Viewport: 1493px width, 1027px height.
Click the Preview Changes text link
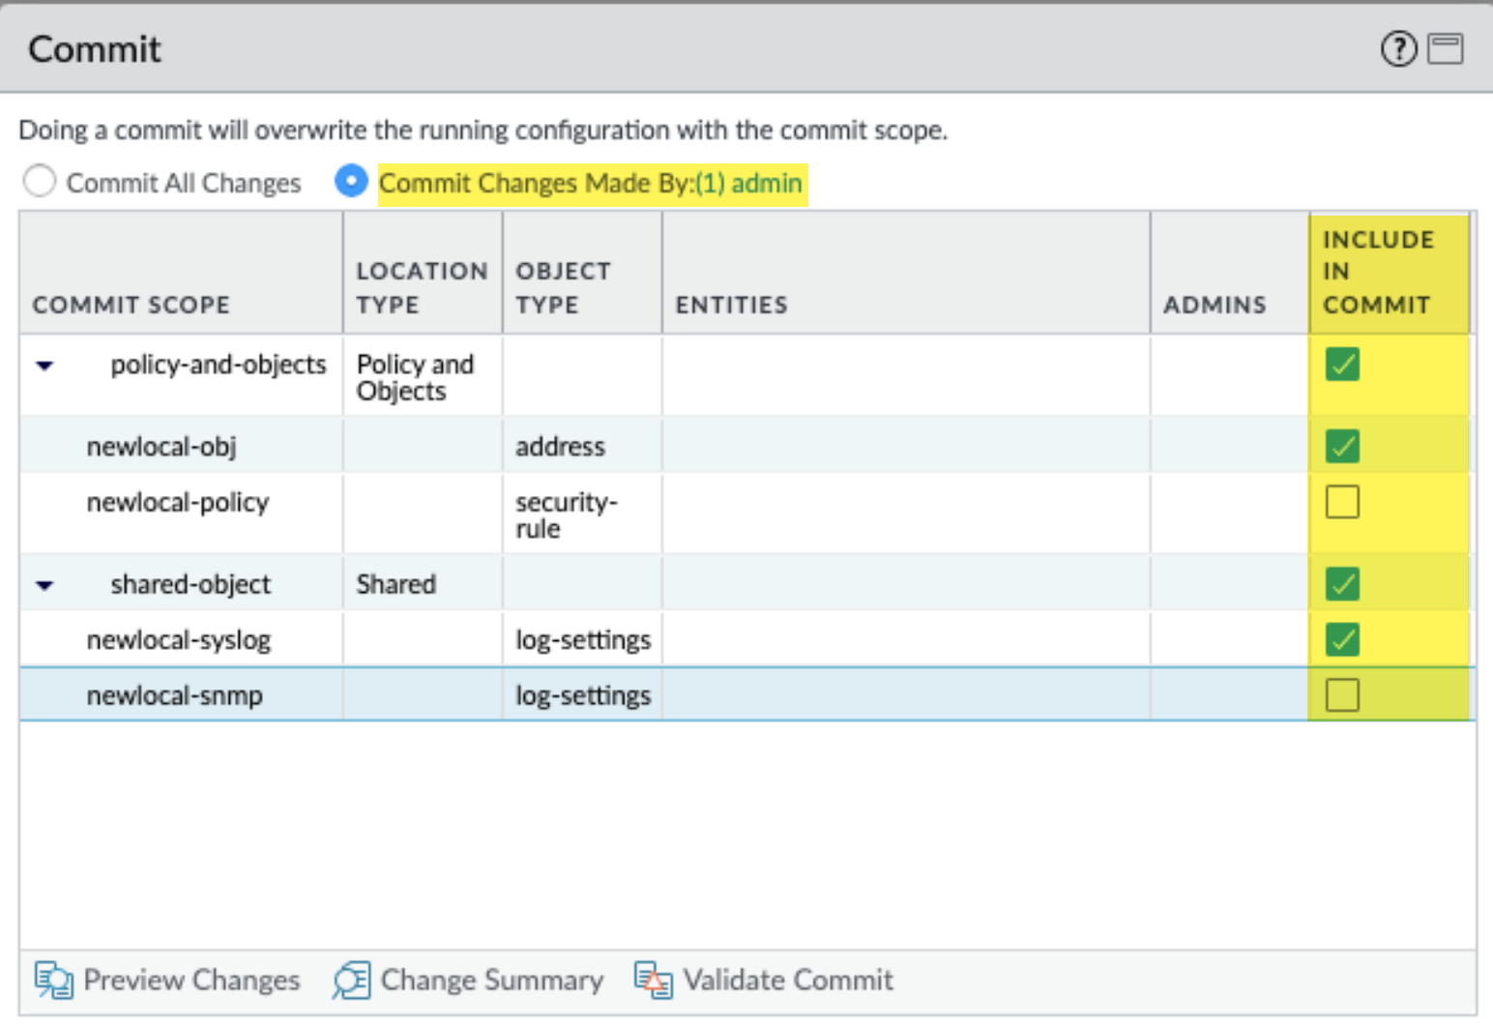191,980
